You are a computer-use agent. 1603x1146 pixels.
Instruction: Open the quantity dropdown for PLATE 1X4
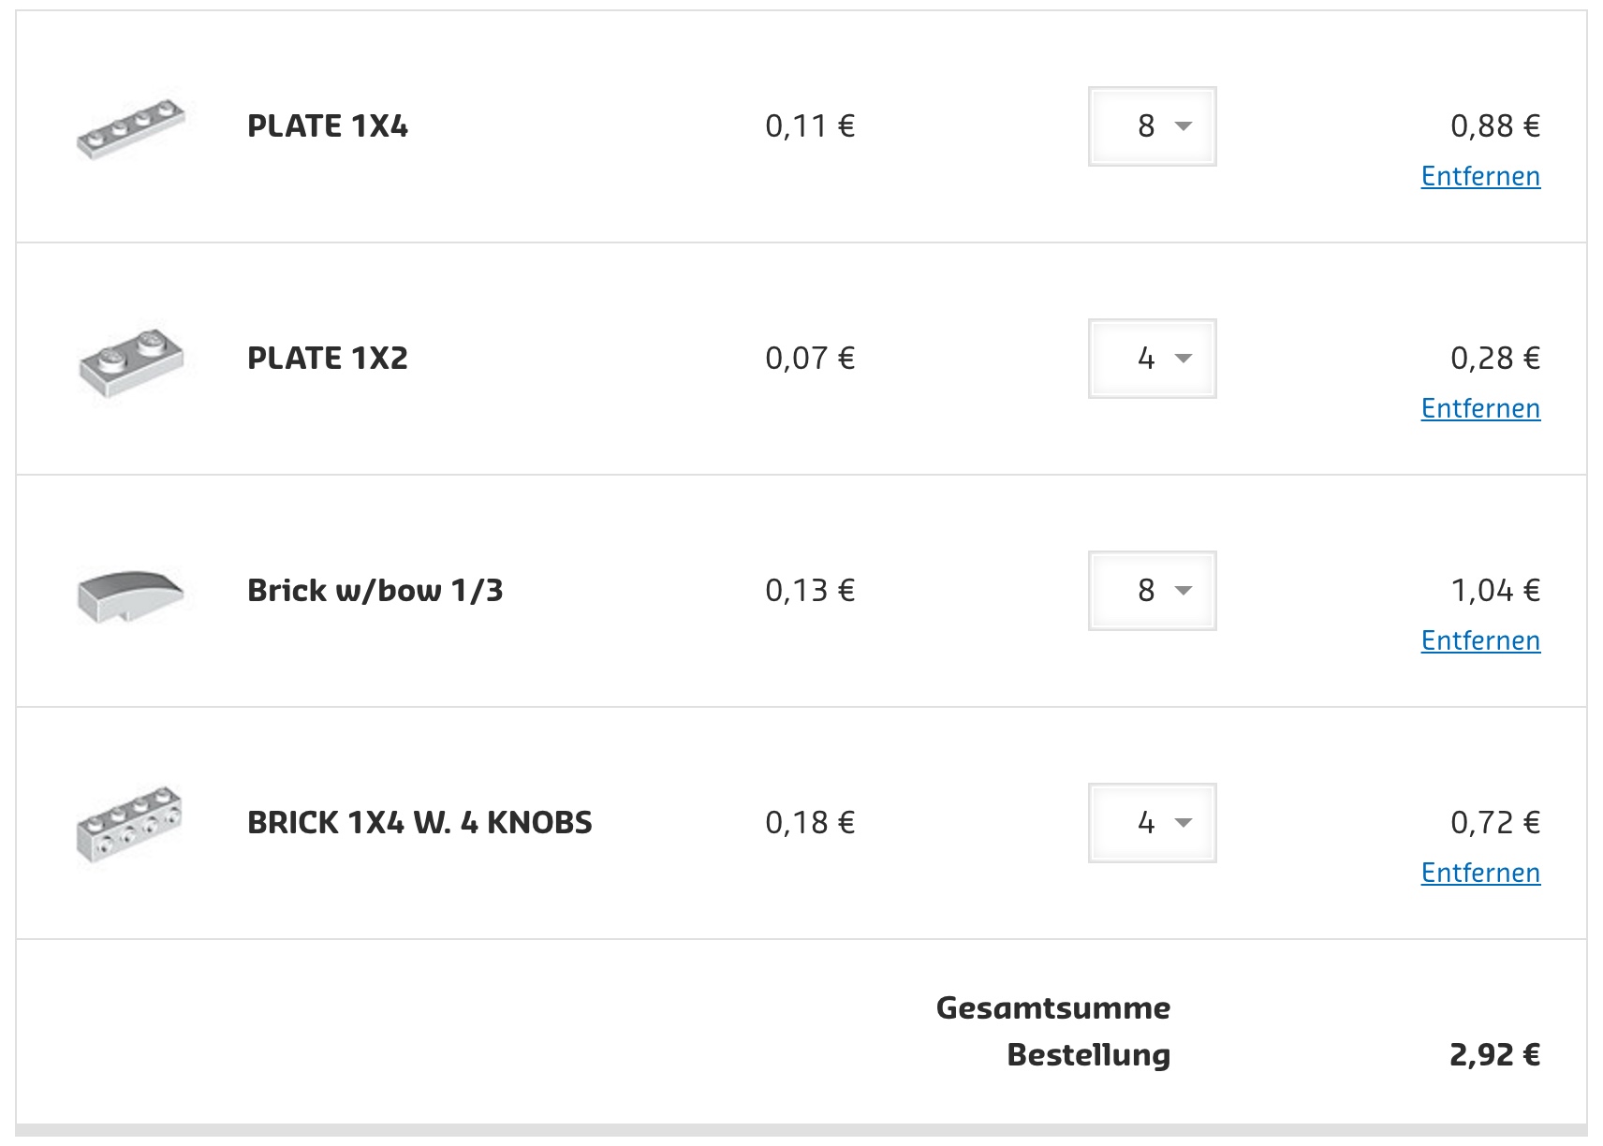pos(1152,126)
